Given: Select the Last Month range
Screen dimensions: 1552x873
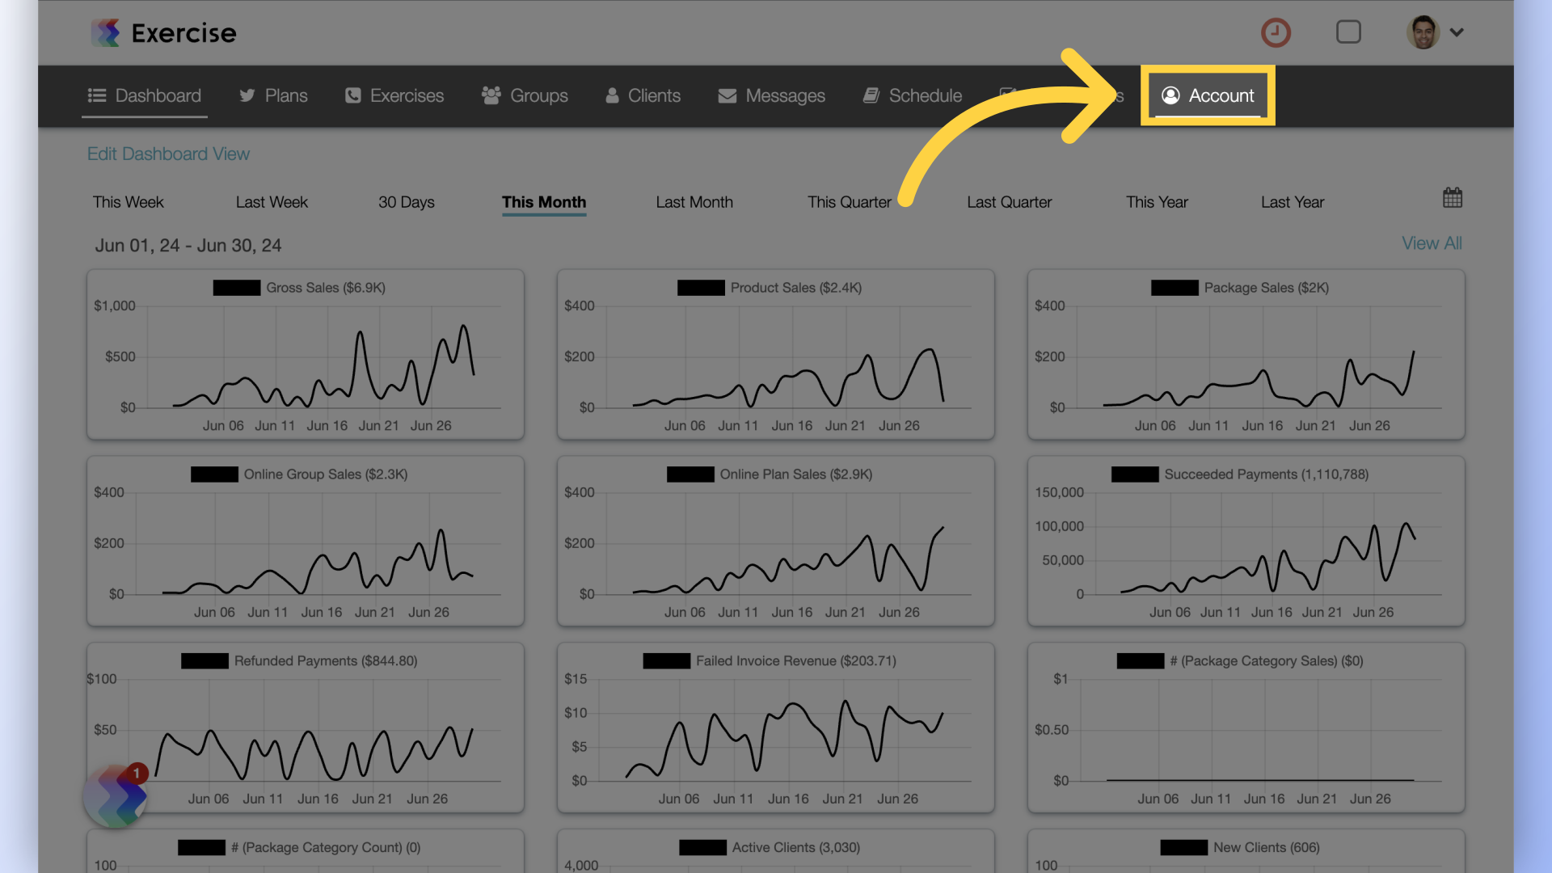Looking at the screenshot, I should [694, 202].
